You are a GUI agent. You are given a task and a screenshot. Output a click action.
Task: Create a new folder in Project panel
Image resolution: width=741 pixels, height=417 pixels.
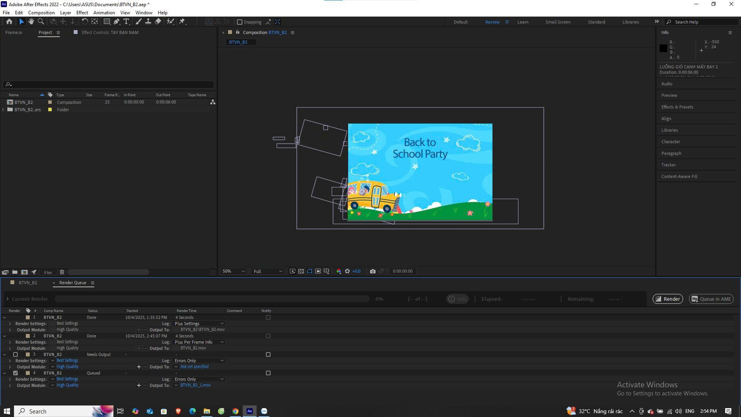pos(15,272)
